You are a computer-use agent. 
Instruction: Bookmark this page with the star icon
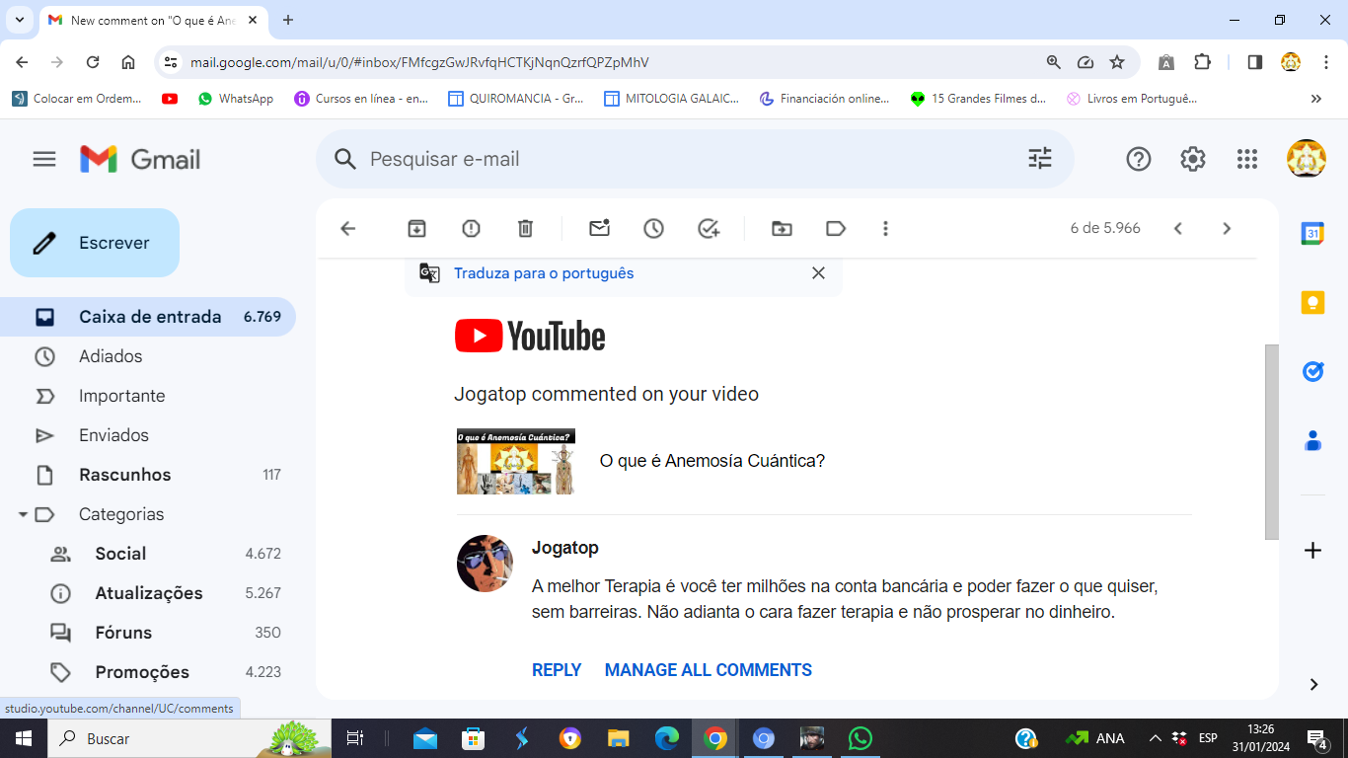(x=1117, y=62)
